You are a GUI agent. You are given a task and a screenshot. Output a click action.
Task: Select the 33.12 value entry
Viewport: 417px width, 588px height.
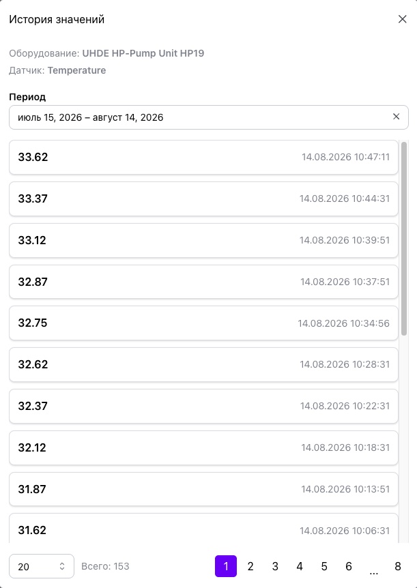(203, 240)
